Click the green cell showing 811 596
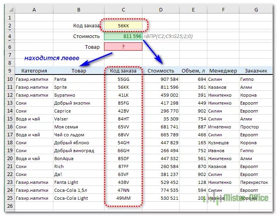This screenshot has width=277, height=216. click(x=123, y=36)
